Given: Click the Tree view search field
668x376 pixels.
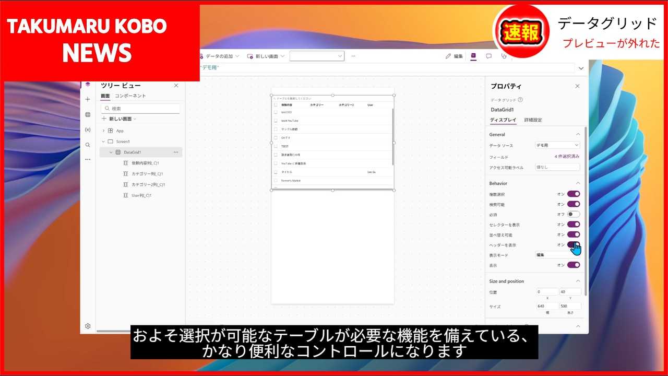Looking at the screenshot, I should pos(140,108).
